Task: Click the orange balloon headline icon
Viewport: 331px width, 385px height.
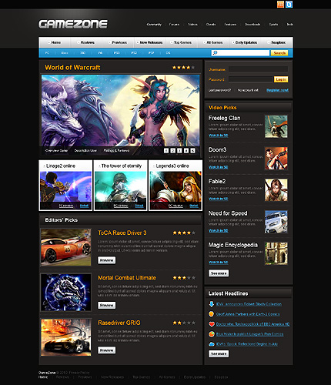Action: click(x=212, y=314)
